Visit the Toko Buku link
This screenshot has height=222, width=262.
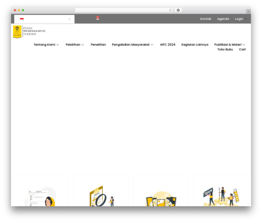(225, 49)
